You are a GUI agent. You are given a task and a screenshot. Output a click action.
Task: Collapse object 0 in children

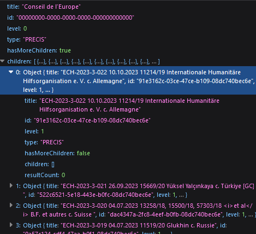pos(11,72)
